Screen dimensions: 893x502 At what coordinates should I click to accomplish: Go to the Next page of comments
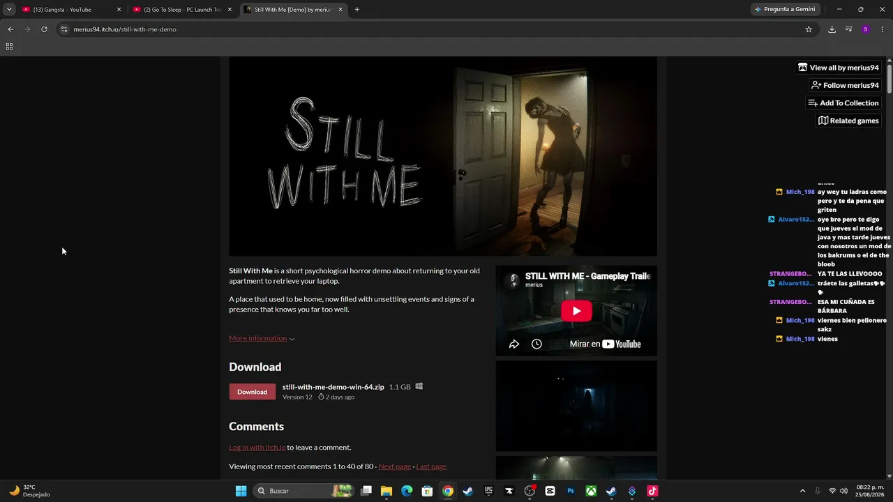coord(394,466)
